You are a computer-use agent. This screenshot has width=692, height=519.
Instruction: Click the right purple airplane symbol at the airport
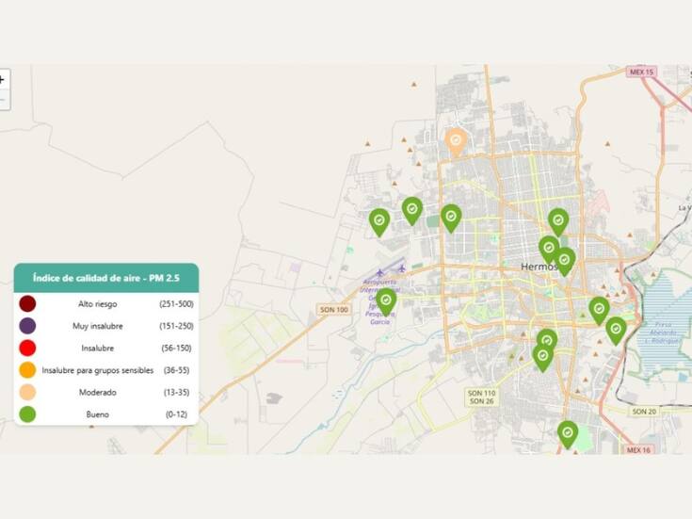[402, 268]
